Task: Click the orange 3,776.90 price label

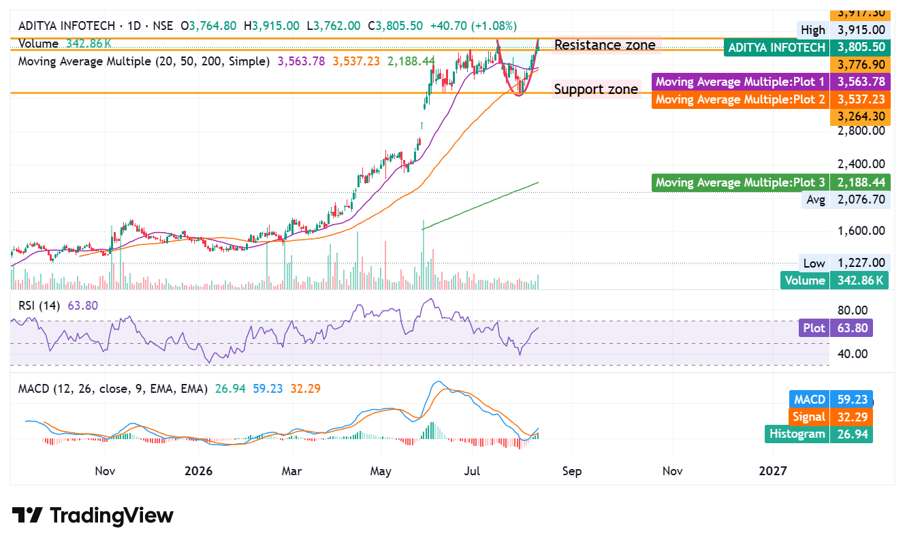Action: coord(861,65)
